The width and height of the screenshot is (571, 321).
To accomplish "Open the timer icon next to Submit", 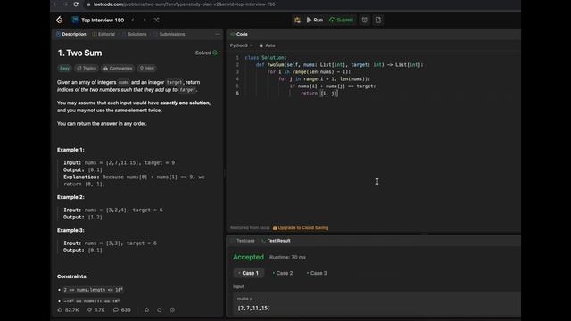I will pos(365,20).
